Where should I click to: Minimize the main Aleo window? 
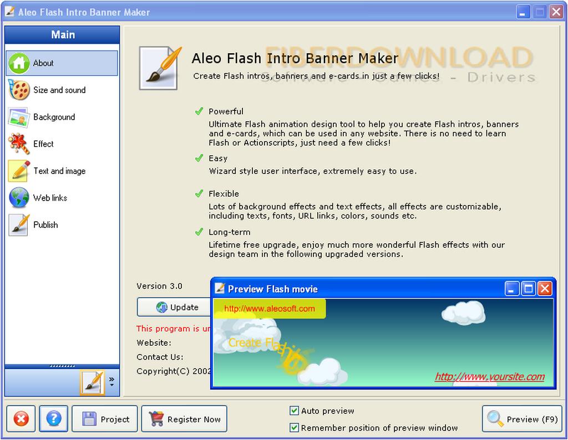point(523,12)
